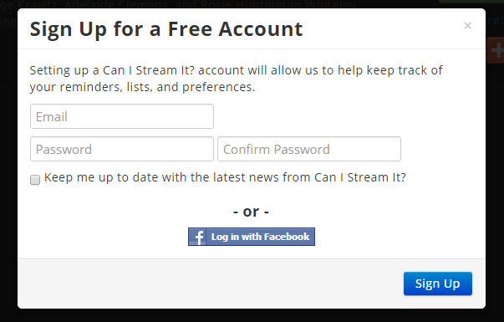Click the red plus icon behind the dialog
Viewport: 504px width, 322px height.
pos(497,50)
